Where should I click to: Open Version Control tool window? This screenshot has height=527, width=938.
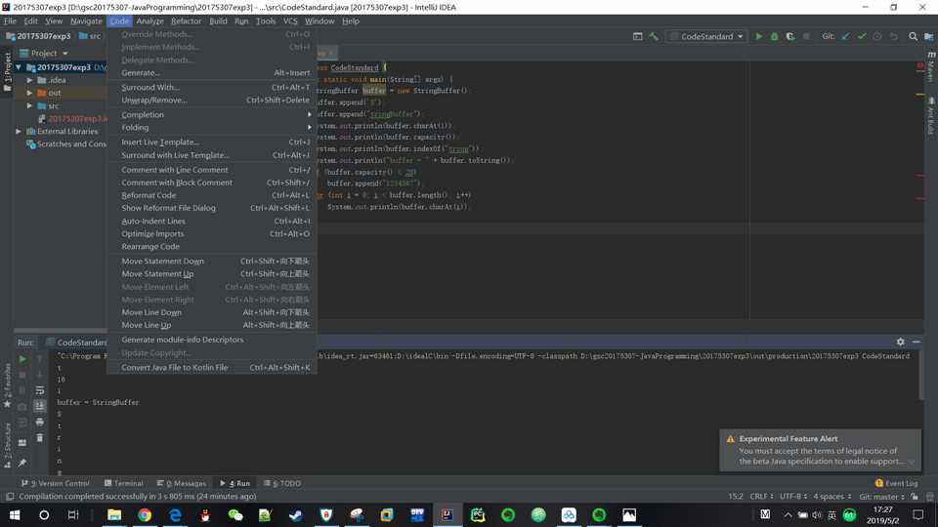(55, 483)
